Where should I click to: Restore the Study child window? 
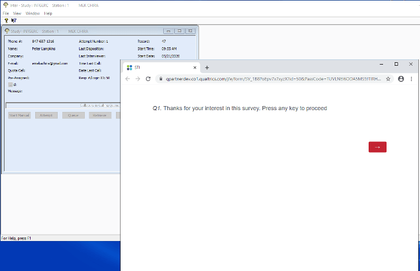pyautogui.click(x=179, y=31)
